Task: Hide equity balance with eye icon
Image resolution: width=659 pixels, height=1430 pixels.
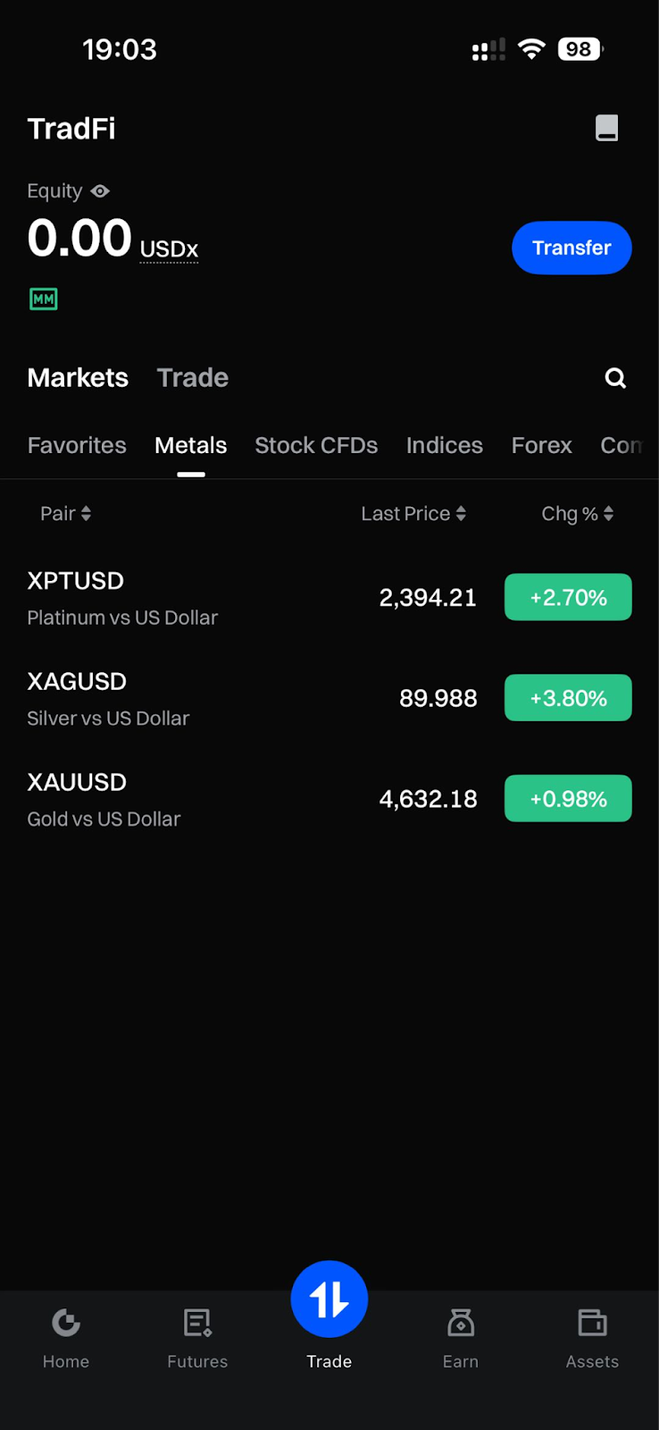Action: coord(100,191)
